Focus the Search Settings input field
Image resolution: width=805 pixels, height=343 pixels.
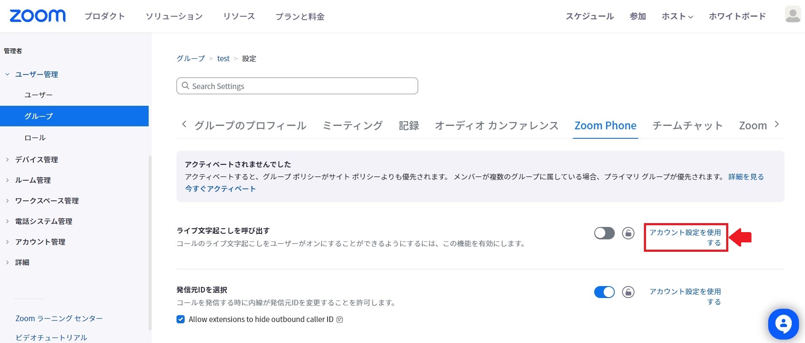coord(297,86)
